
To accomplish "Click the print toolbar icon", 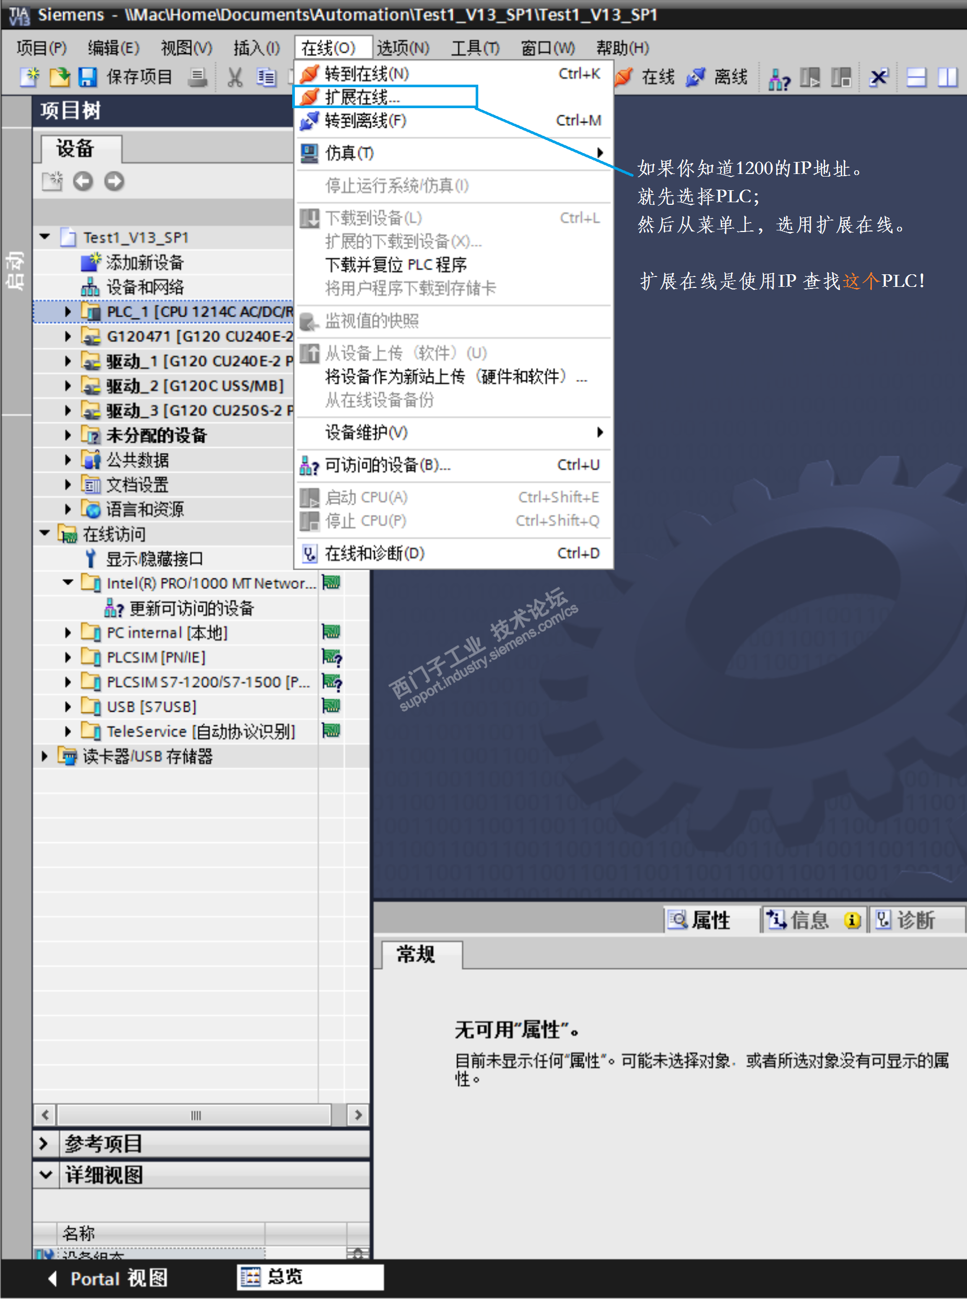I will pyautogui.click(x=197, y=77).
